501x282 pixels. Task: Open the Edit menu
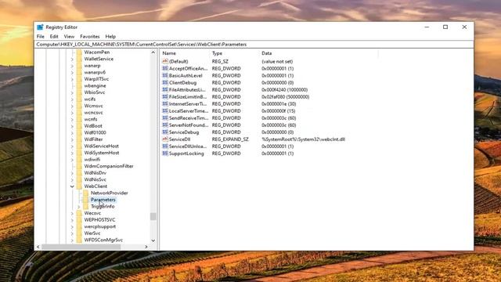click(54, 37)
